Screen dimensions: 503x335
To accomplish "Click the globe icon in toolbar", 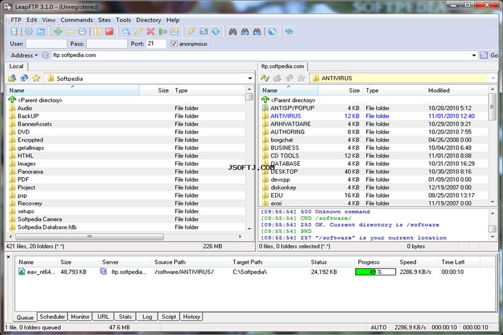I will tap(272, 32).
